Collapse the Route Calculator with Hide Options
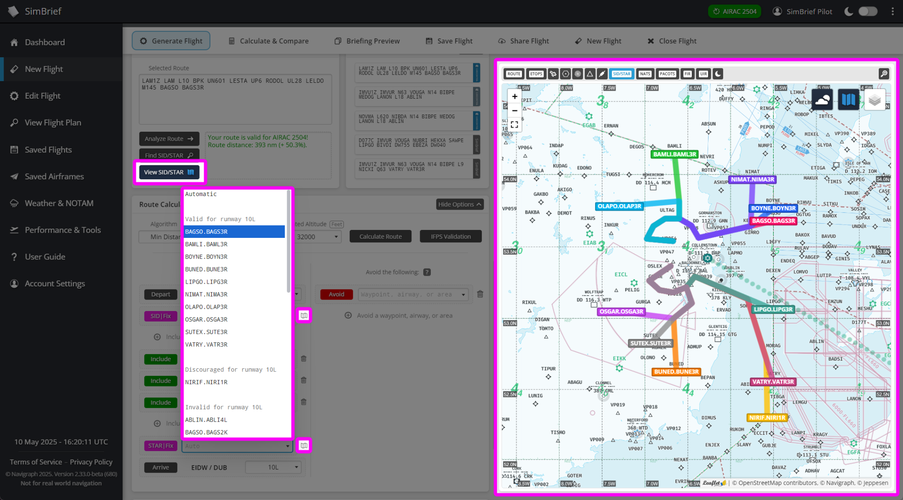903x500 pixels. click(459, 204)
